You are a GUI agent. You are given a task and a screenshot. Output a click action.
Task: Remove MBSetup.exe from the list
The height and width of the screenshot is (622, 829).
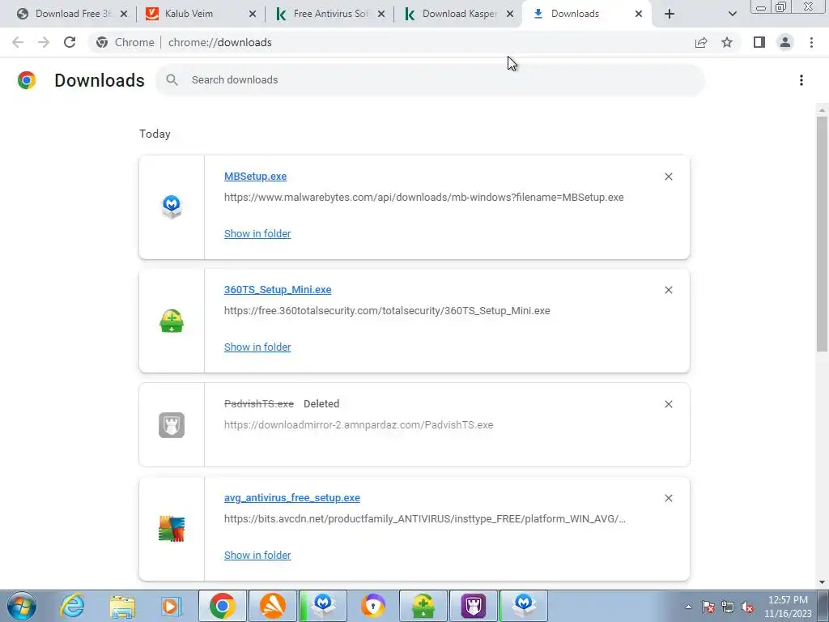[668, 177]
